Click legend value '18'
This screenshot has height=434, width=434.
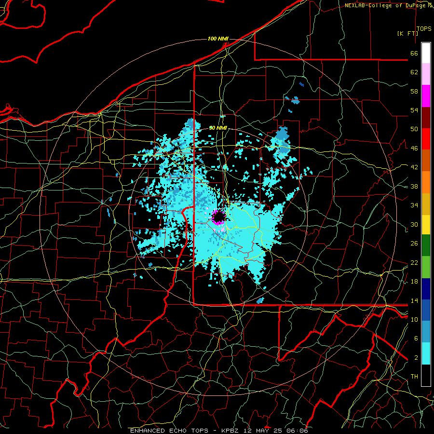pos(414,282)
